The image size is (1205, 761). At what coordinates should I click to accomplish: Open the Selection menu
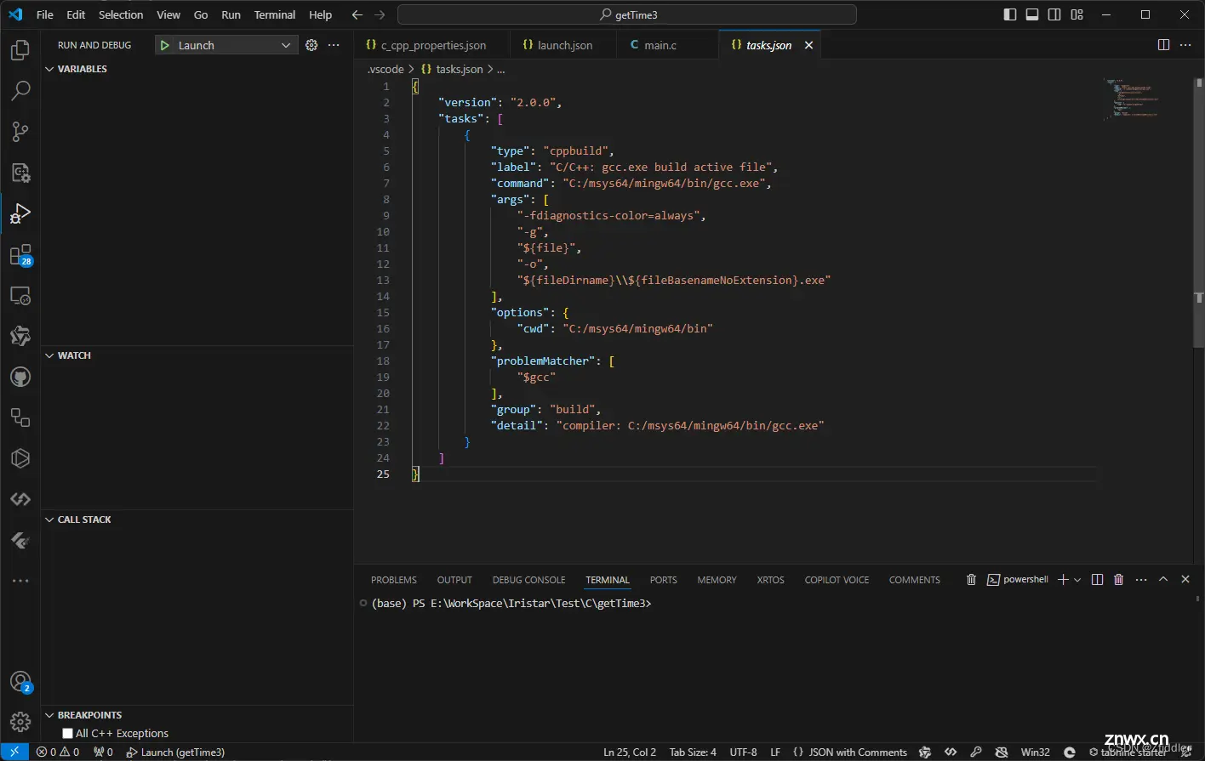121,14
